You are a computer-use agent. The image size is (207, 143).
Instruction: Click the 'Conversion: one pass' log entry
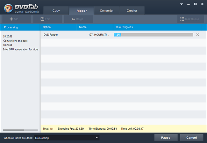click(x=15, y=41)
